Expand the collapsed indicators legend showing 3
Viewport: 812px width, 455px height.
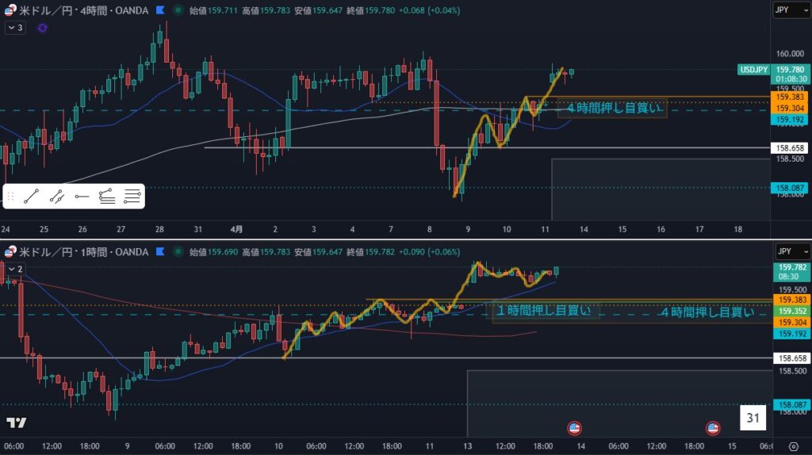click(x=15, y=28)
